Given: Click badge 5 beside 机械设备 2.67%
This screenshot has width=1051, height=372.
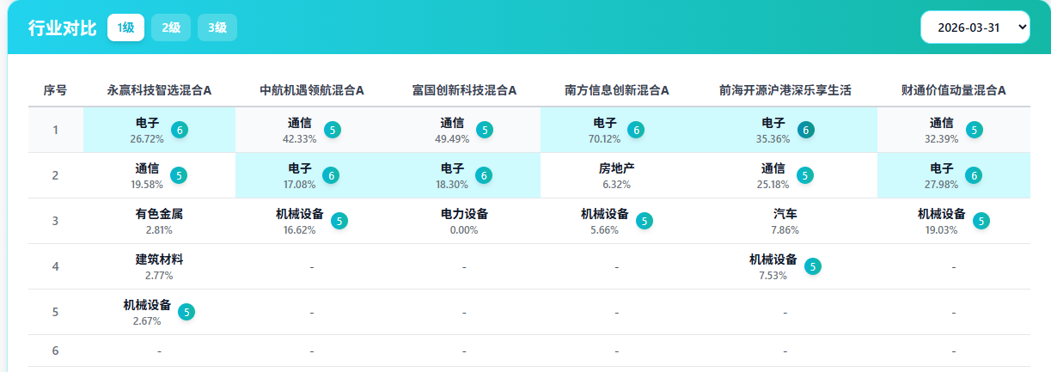Looking at the screenshot, I should pos(186,312).
